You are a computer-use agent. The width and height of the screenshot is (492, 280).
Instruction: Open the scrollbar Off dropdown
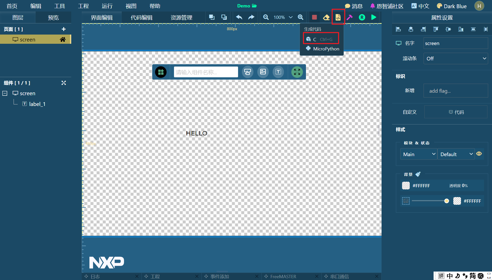coord(455,59)
